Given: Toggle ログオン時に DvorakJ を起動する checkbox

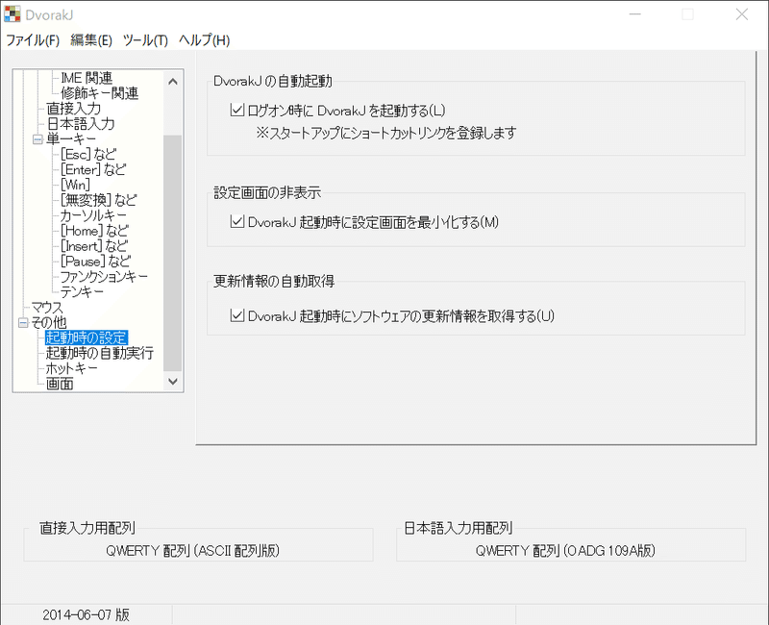Looking at the screenshot, I should coord(236,110).
